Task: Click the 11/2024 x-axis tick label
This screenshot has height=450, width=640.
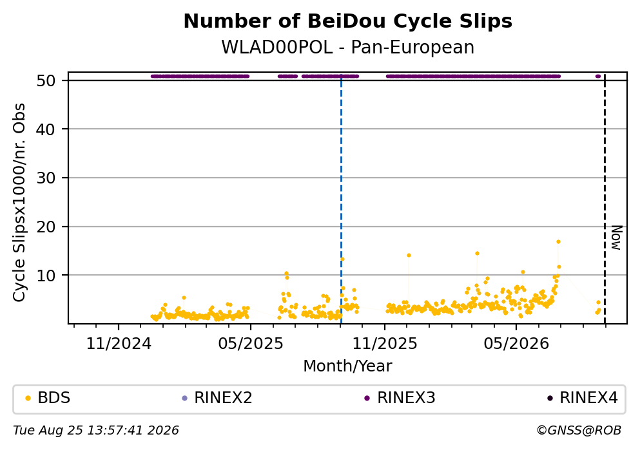Action: coord(119,344)
